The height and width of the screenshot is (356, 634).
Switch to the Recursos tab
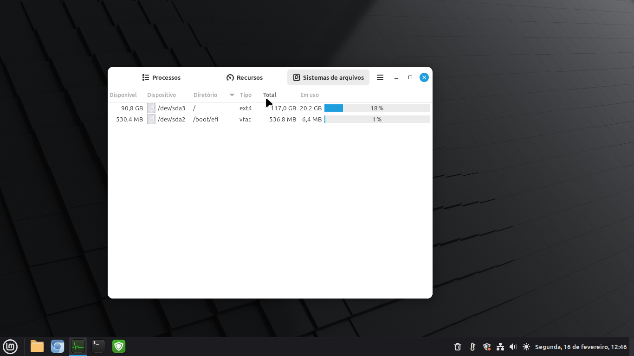[x=245, y=77]
